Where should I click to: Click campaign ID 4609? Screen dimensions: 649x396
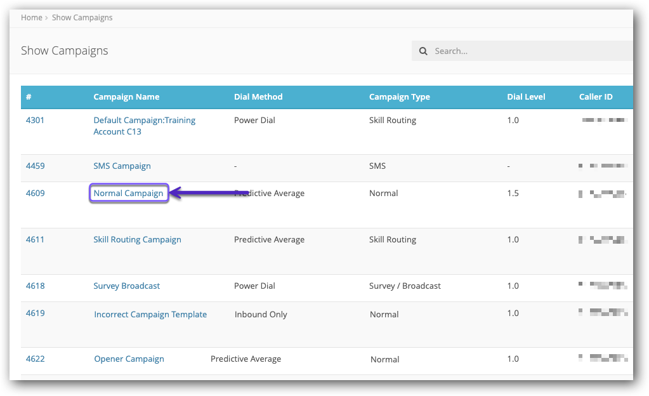coord(35,194)
